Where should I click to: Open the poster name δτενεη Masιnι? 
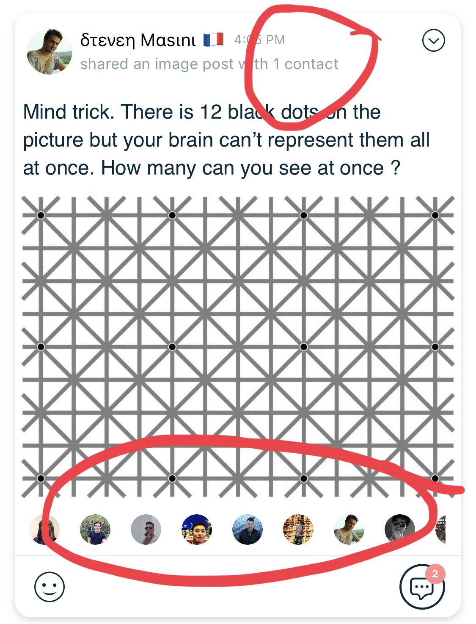(x=138, y=40)
